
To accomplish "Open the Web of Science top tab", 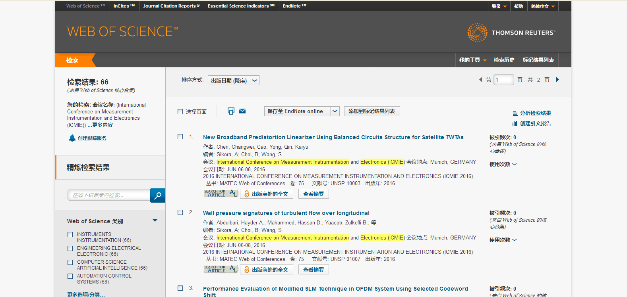I will (x=86, y=6).
